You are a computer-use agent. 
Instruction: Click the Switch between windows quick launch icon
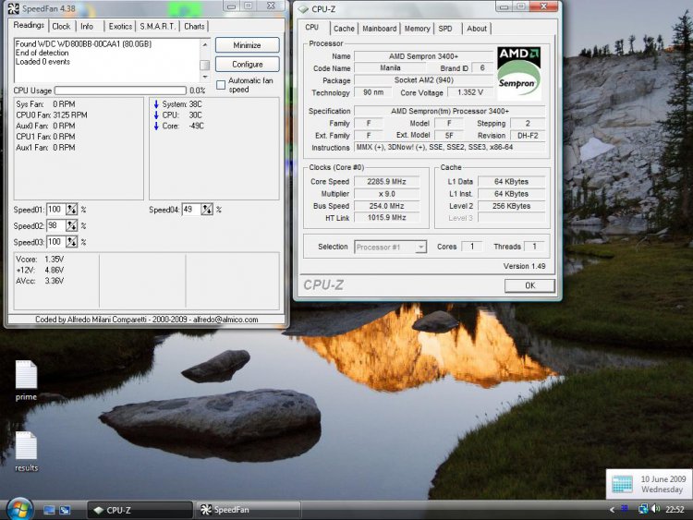(65, 510)
